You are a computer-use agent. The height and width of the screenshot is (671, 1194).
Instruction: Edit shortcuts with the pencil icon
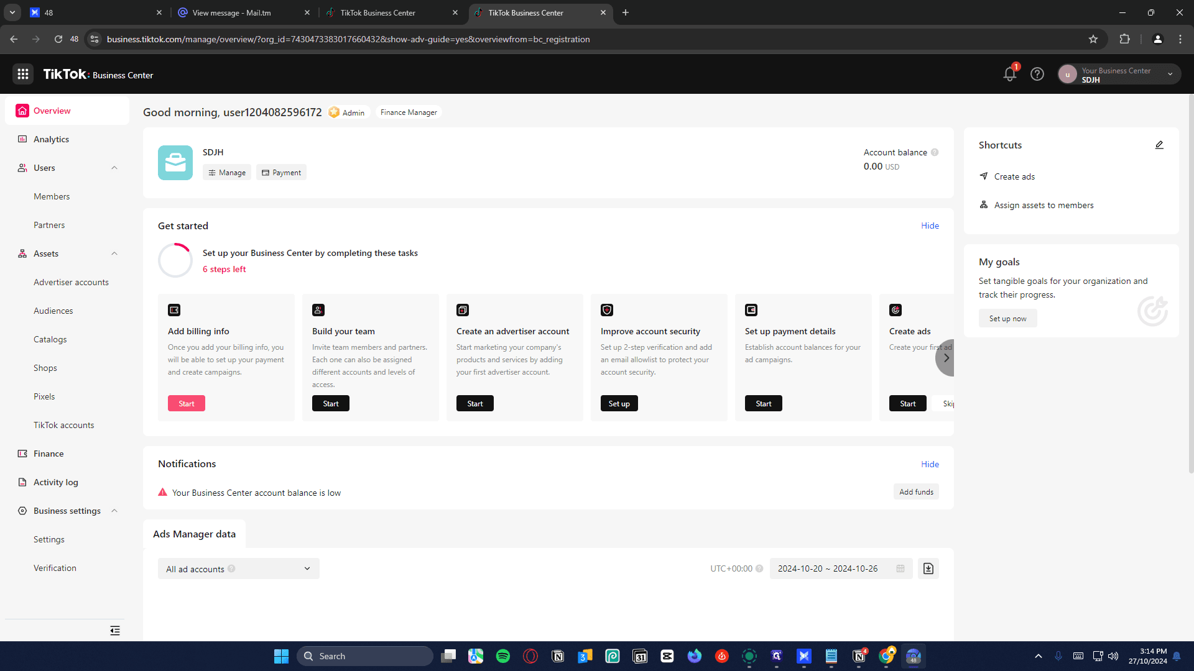(1159, 145)
